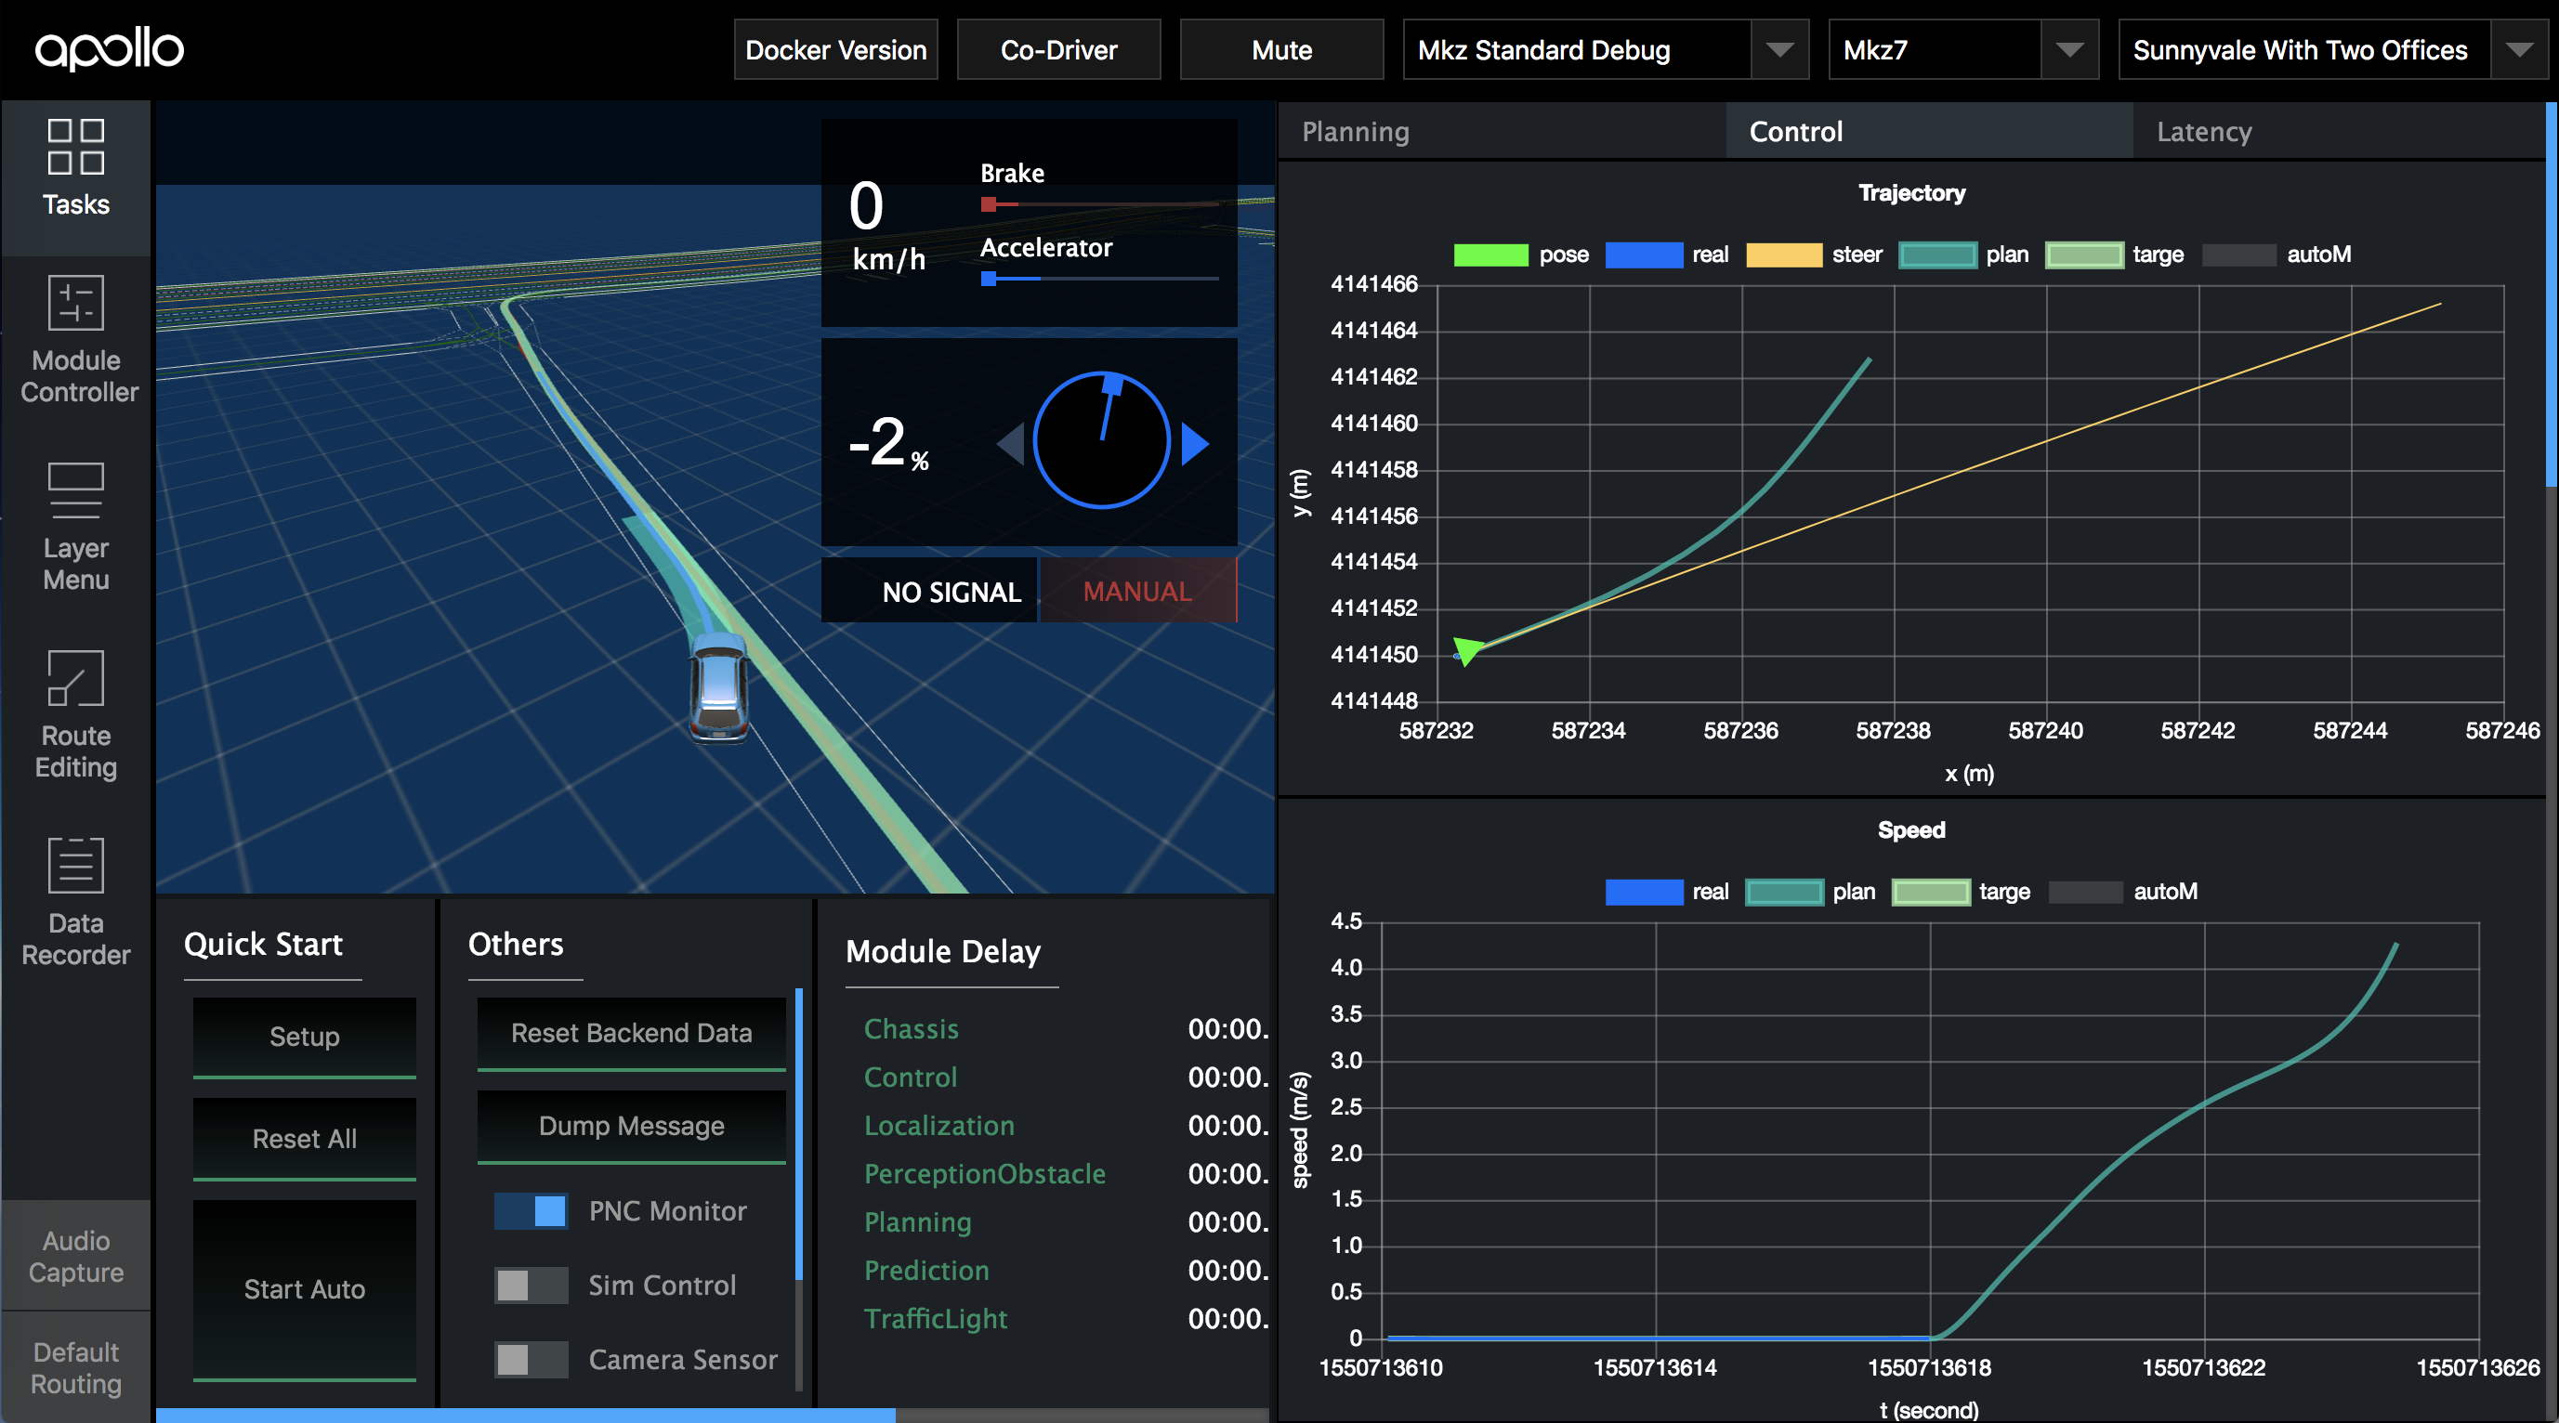
Task: Enable Sim Control
Action: 530,1285
